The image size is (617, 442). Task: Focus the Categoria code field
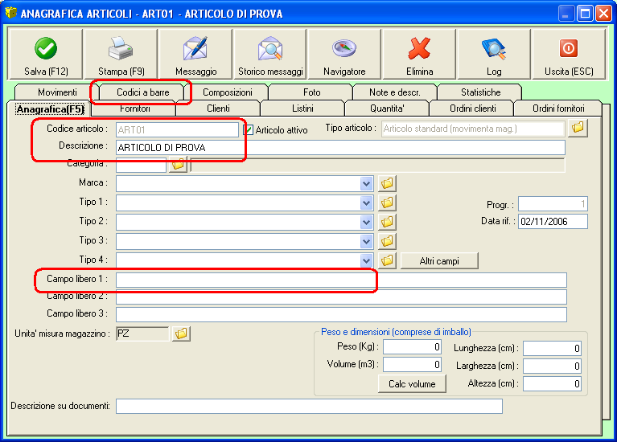(142, 165)
